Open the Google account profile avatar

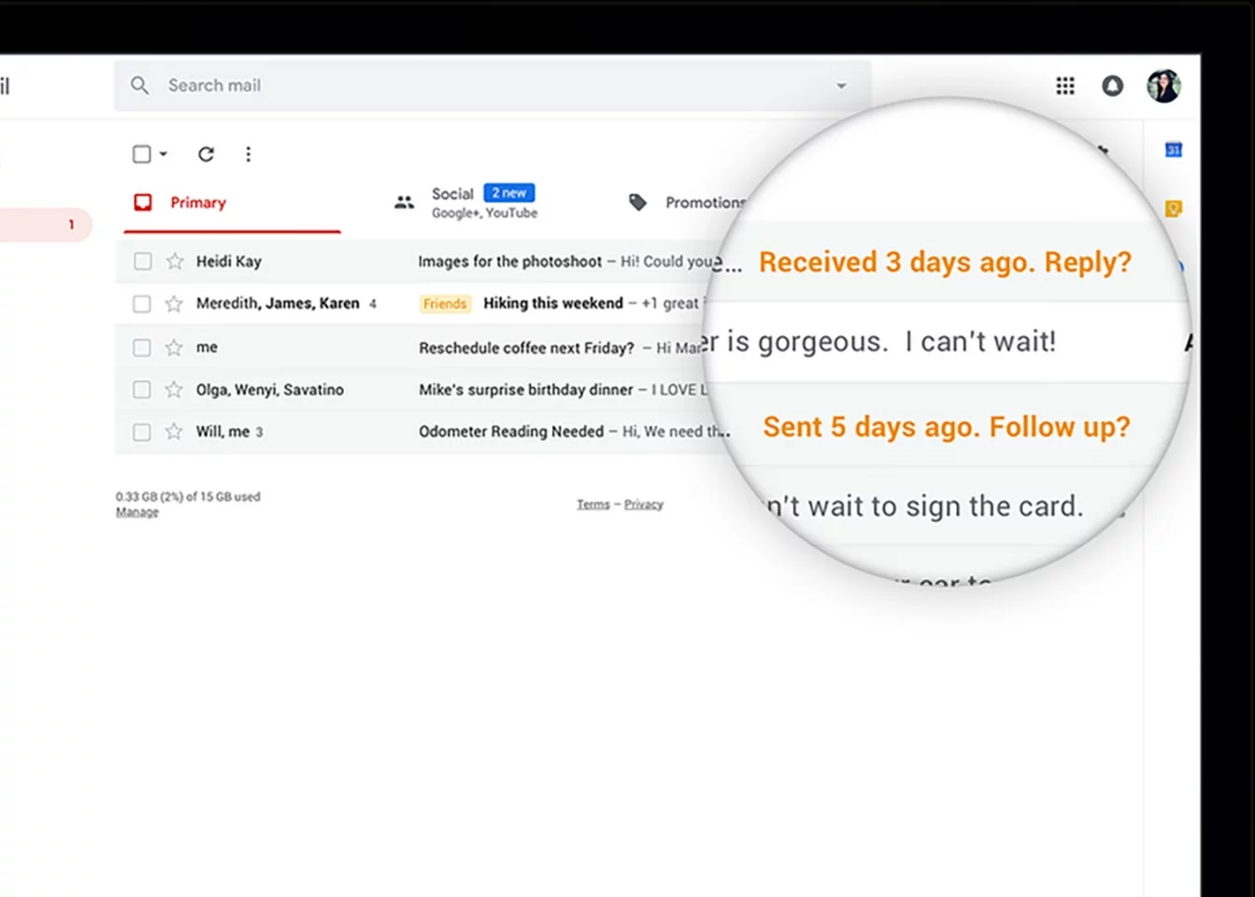1162,85
